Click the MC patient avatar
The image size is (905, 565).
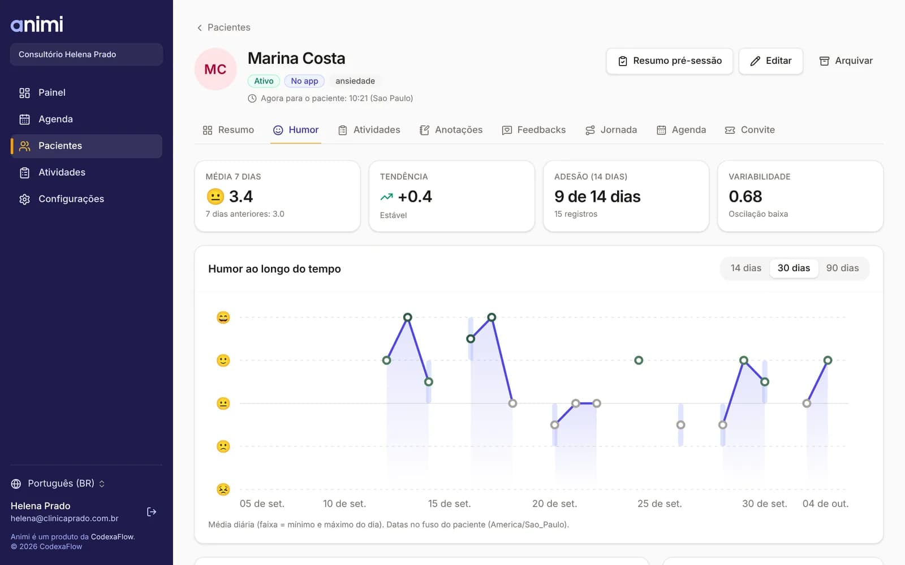216,69
